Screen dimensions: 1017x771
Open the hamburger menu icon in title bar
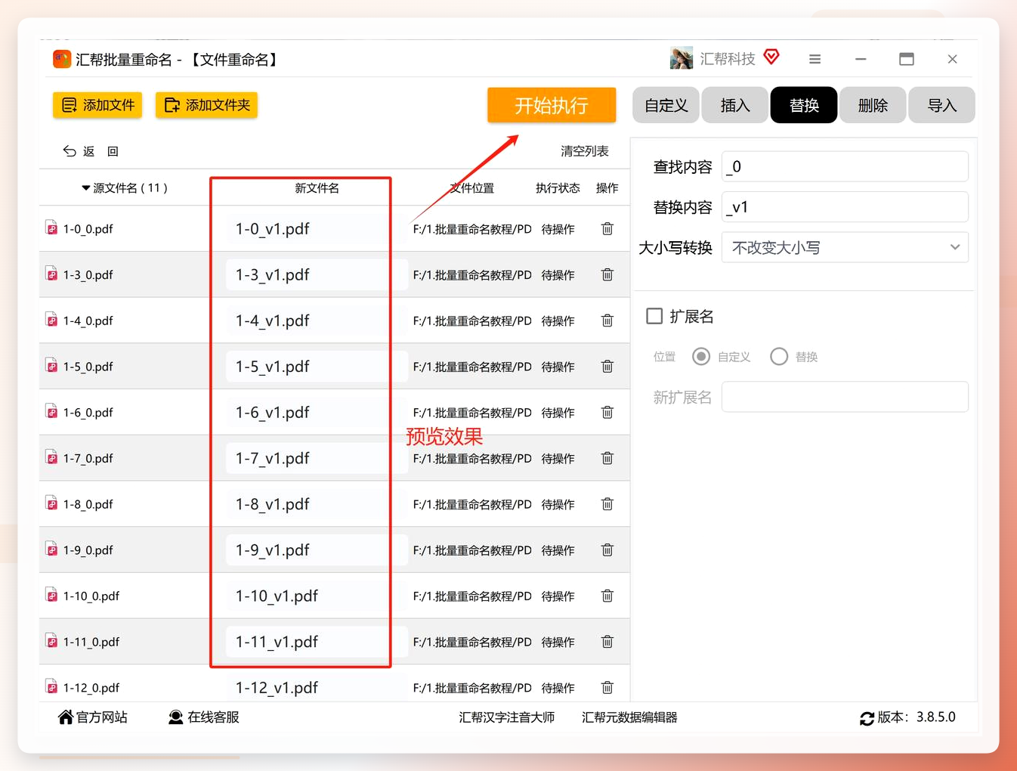[x=815, y=59]
